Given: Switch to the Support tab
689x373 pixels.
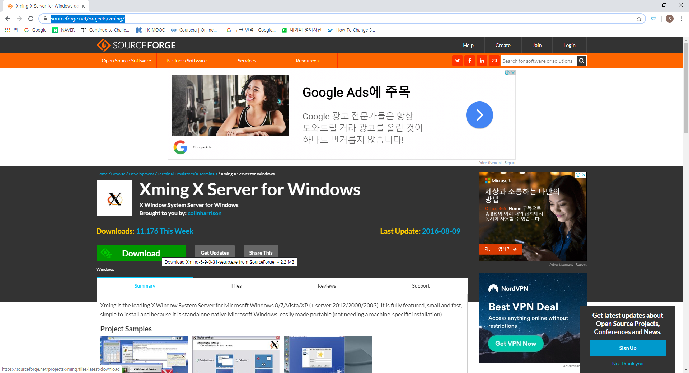Looking at the screenshot, I should [x=421, y=286].
